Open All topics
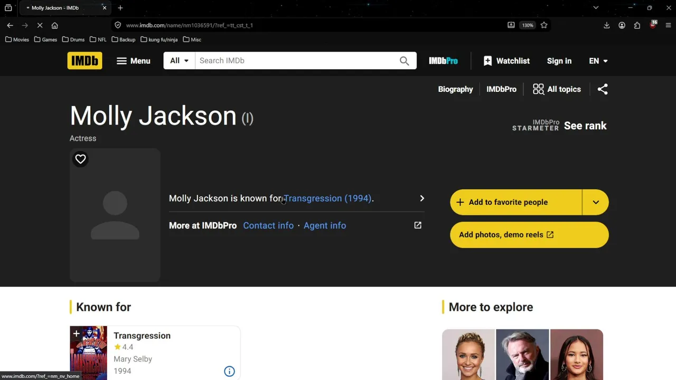The width and height of the screenshot is (676, 380). point(557,89)
